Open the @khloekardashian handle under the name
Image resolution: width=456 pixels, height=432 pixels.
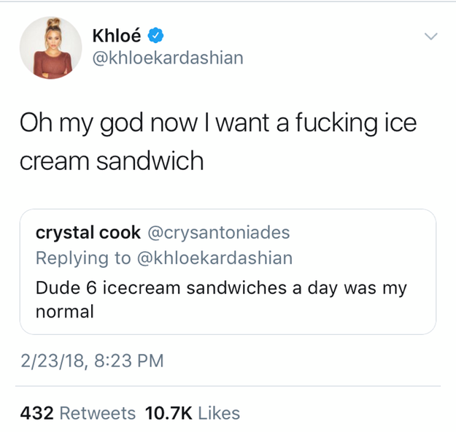(x=168, y=58)
